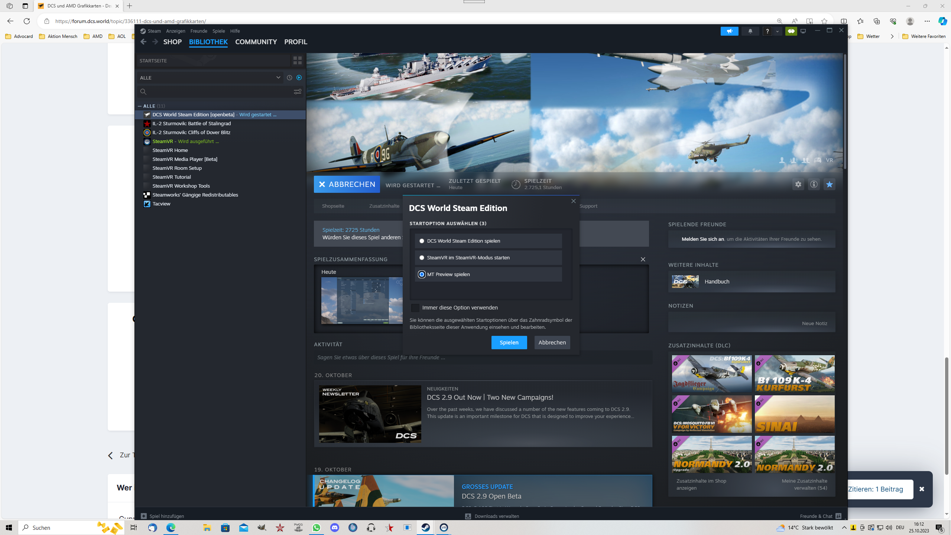Select SteamVR im SteamVR-Modus starten option
Viewport: 951px width, 535px height.
(x=488, y=257)
